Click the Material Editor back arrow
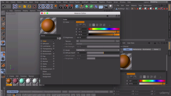The width and height of the screenshot is (171, 96). coord(107,16)
